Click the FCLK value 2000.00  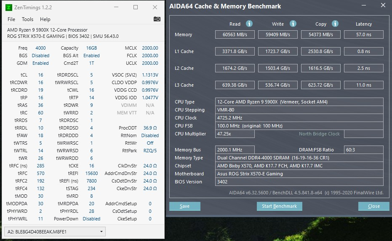(x=150, y=56)
